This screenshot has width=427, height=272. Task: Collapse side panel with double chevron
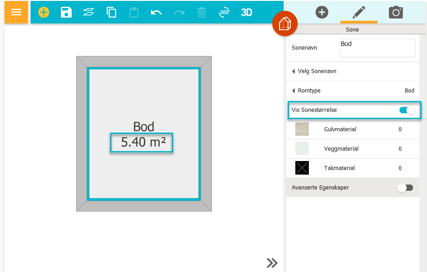(x=272, y=263)
